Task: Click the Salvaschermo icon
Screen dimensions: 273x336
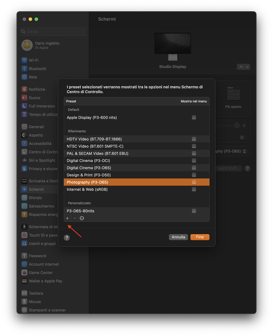Action: tap(24, 206)
